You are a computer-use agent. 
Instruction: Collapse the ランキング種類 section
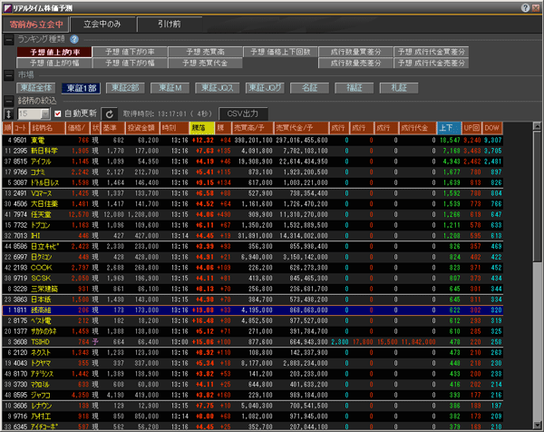(x=8, y=39)
